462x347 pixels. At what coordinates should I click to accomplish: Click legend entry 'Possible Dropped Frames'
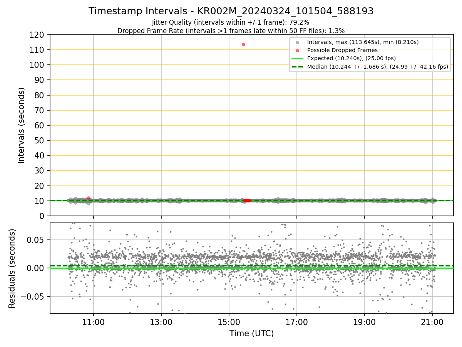(342, 50)
